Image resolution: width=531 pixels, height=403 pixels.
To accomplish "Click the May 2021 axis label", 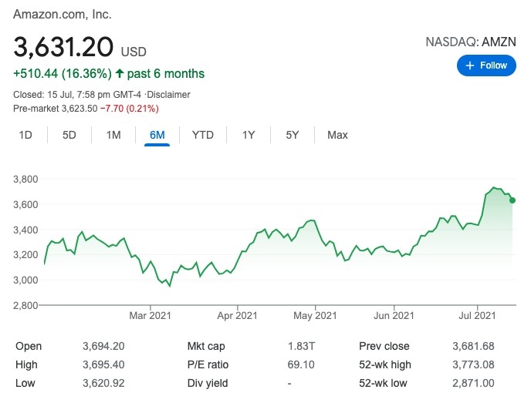I will 315,316.
